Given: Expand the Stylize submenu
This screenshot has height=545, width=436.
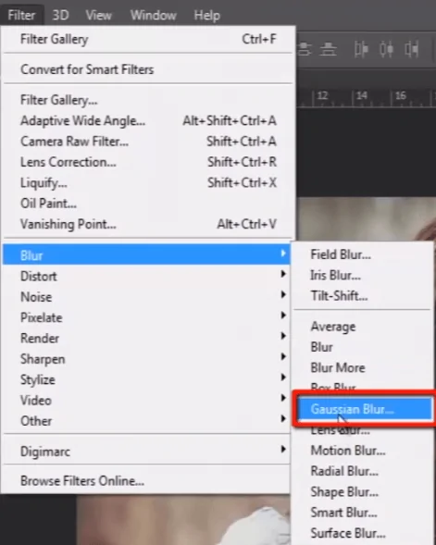Looking at the screenshot, I should pos(147,379).
